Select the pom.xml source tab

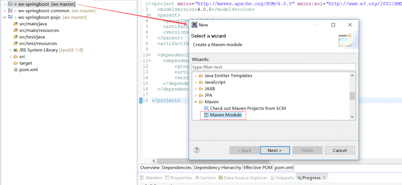coord(284,168)
